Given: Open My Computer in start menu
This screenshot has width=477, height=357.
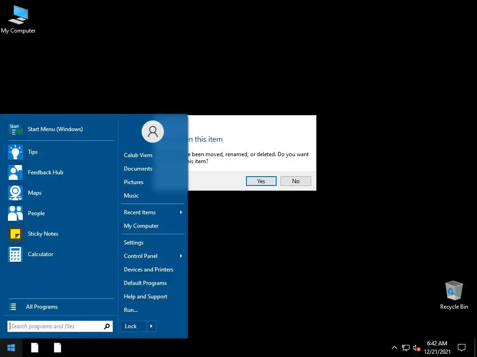Looking at the screenshot, I should 141,226.
